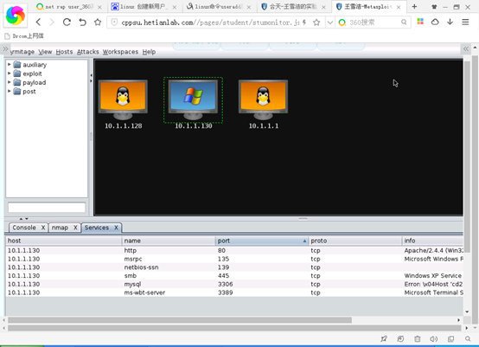This screenshot has width=479, height=347.
Task: Open the colorful extensions grid icon
Action: (420, 22)
